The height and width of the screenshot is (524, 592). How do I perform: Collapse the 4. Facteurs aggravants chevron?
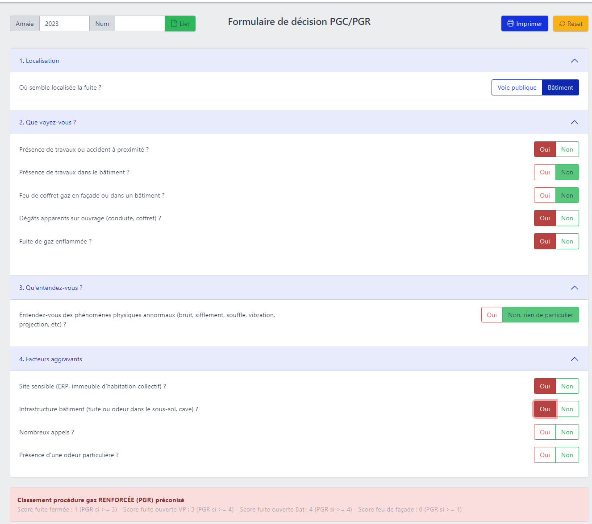[x=575, y=359]
